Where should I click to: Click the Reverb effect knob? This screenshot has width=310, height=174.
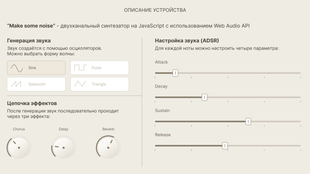108,148
